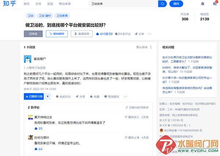The height and width of the screenshot is (156, 220).
Task: Click 夏天悄悄过去 commenter avatar
Action: (30, 117)
